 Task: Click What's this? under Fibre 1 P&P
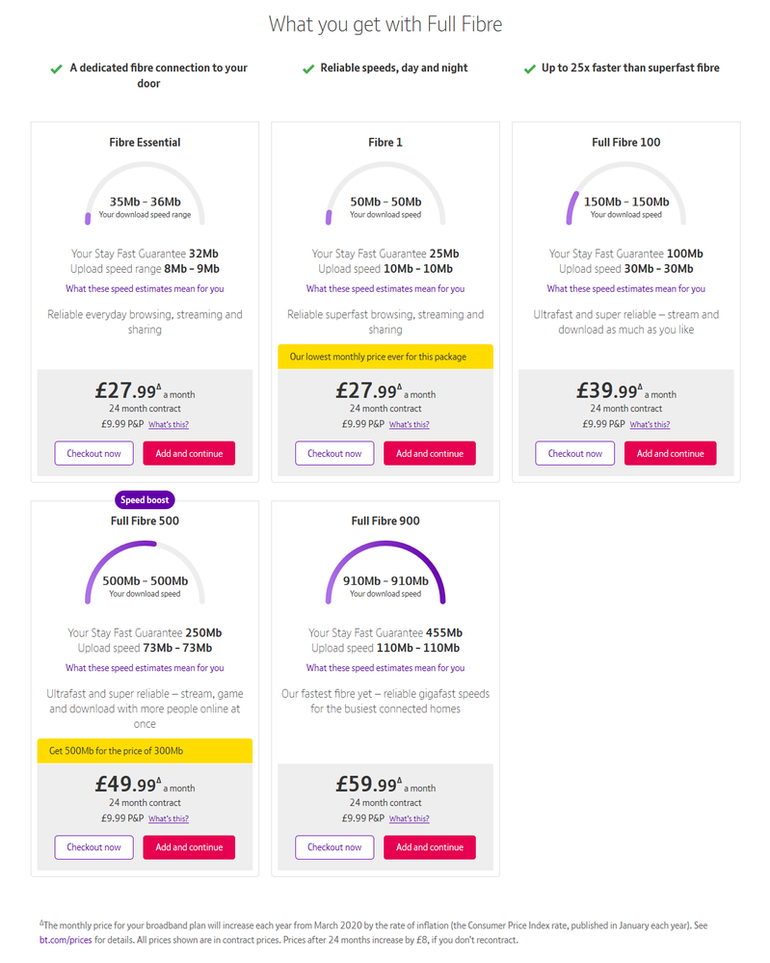[410, 424]
